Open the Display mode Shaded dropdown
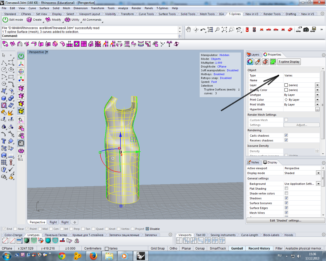 318,173
